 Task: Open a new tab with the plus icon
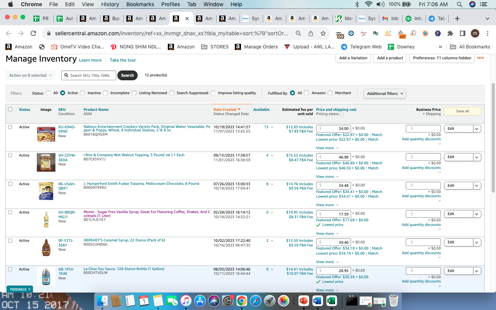457,19
